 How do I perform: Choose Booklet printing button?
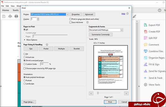click(x=77, y=49)
